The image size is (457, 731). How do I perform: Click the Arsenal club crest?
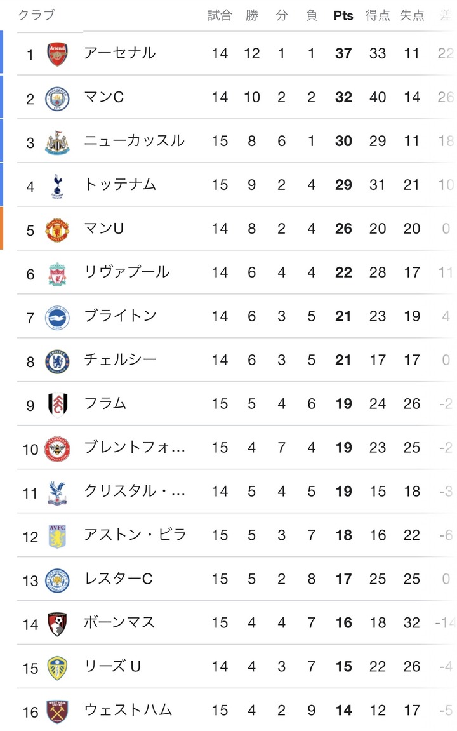pos(57,53)
